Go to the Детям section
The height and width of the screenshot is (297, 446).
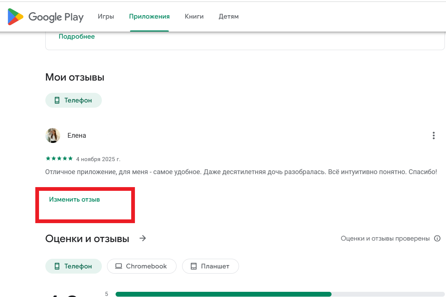(228, 16)
